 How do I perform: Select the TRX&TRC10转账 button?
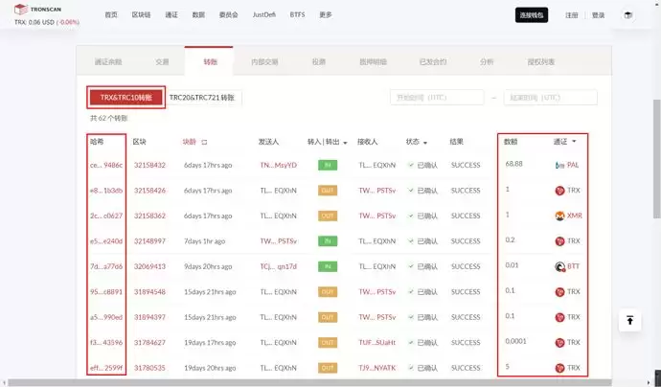(126, 98)
